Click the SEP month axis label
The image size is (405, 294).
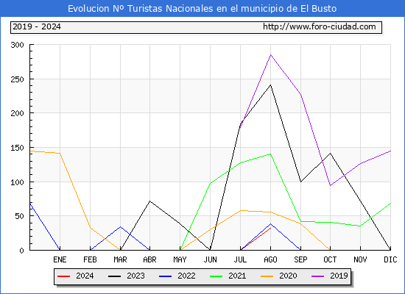(300, 259)
